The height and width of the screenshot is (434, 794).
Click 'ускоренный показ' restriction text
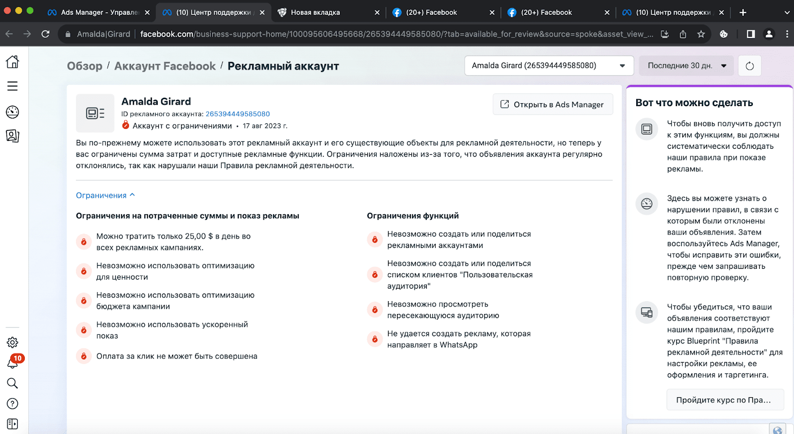(172, 330)
